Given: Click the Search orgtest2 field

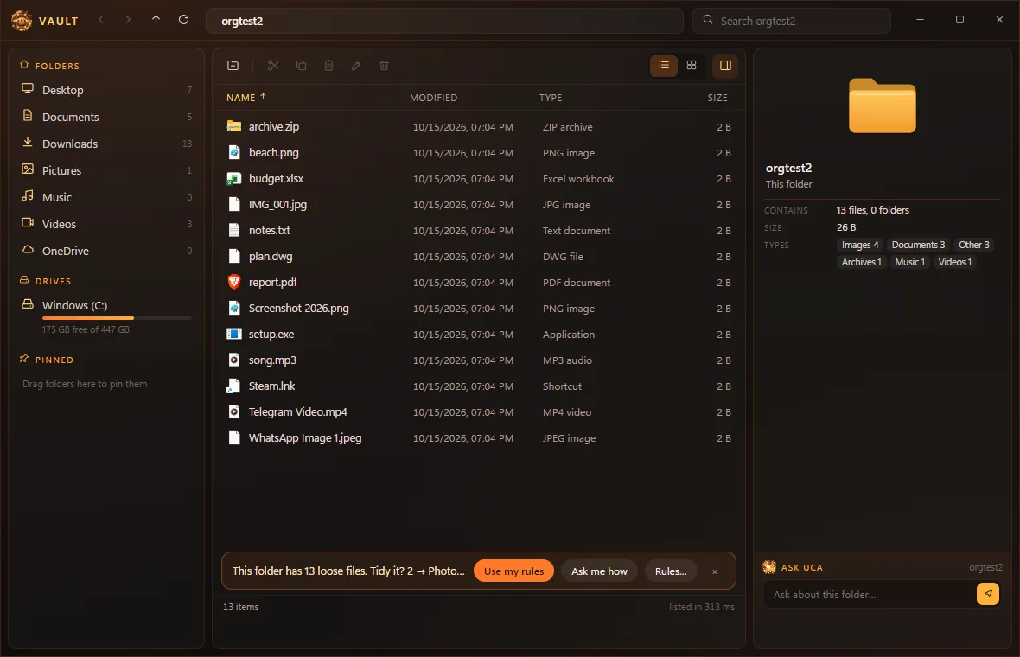Looking at the screenshot, I should tap(792, 21).
